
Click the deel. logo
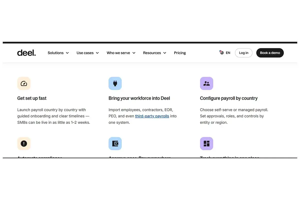coord(26,53)
